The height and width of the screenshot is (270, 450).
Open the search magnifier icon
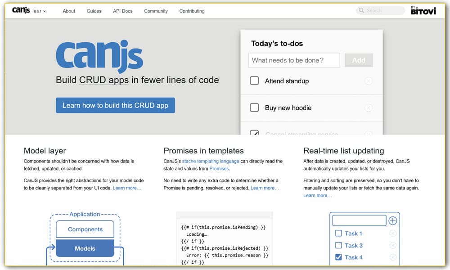click(x=361, y=10)
